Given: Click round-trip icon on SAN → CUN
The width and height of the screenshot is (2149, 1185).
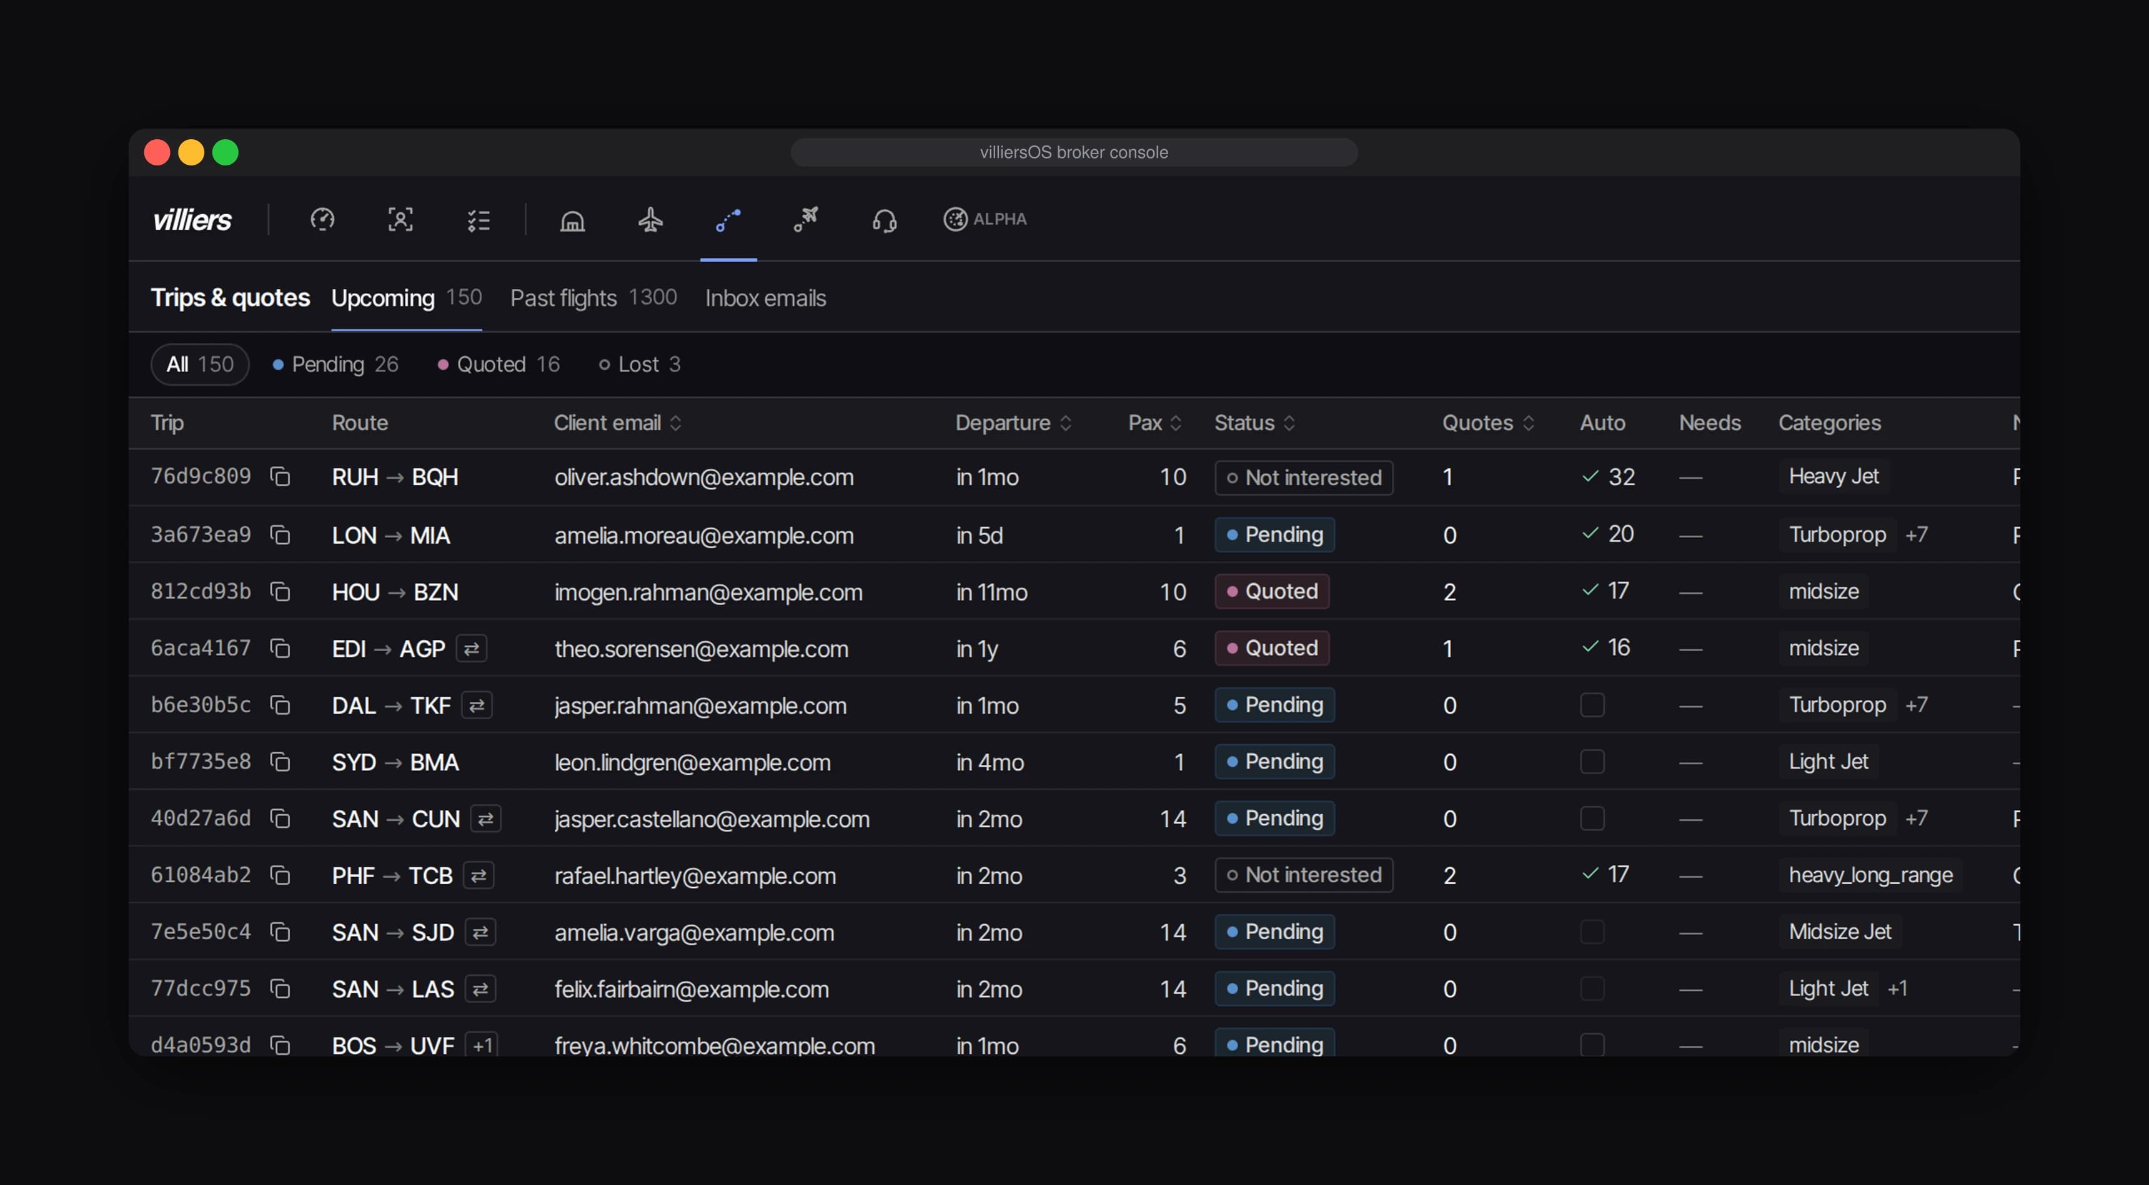Looking at the screenshot, I should (485, 818).
